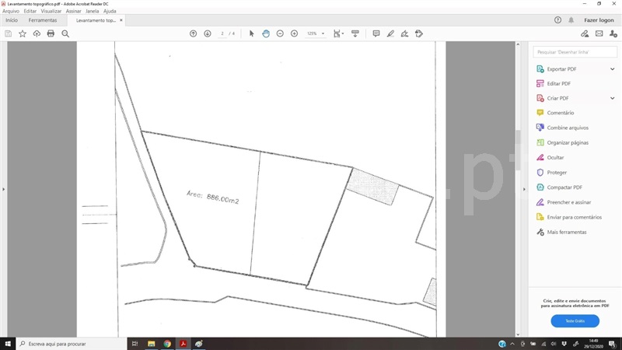Click the share with others person icon
The height and width of the screenshot is (350, 622).
tap(613, 33)
